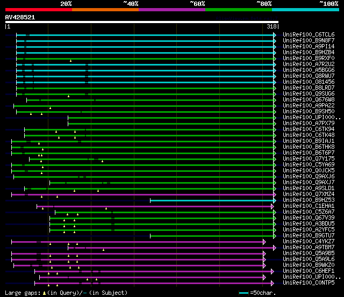Click the cyan arrowhead ending the UniRef100_C6TCL6 bar

coord(274,35)
